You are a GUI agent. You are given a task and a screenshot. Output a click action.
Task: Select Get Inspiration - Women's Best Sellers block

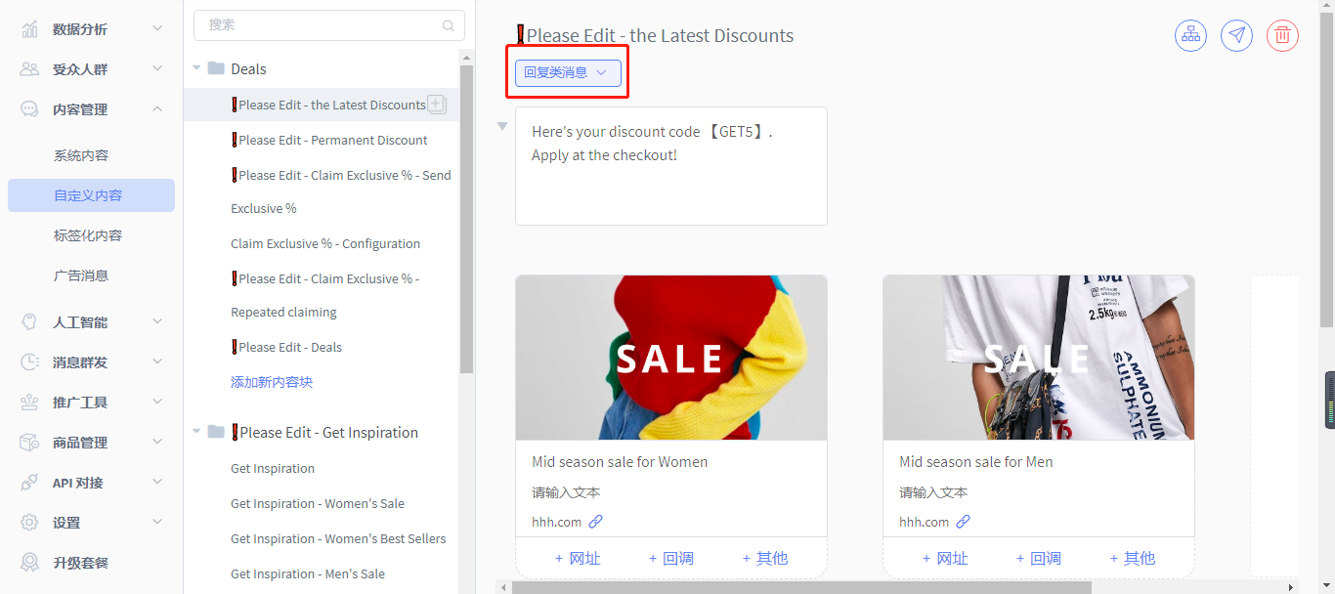coord(338,538)
